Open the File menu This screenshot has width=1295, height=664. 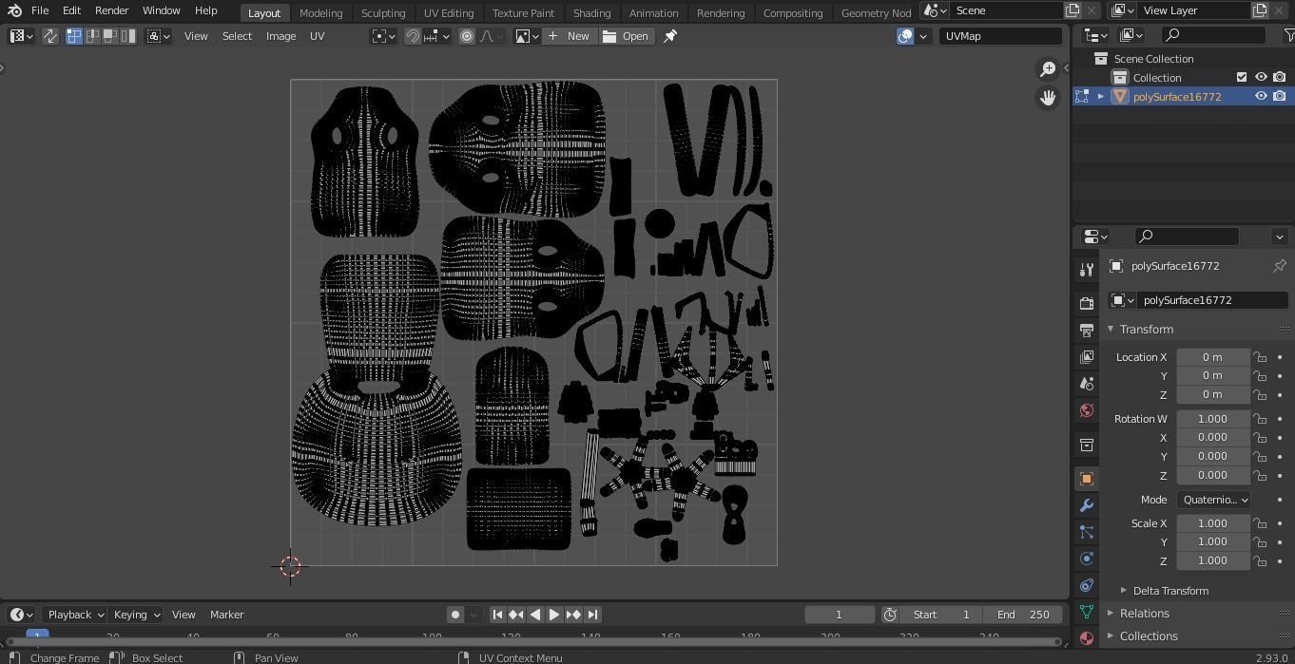tap(40, 10)
